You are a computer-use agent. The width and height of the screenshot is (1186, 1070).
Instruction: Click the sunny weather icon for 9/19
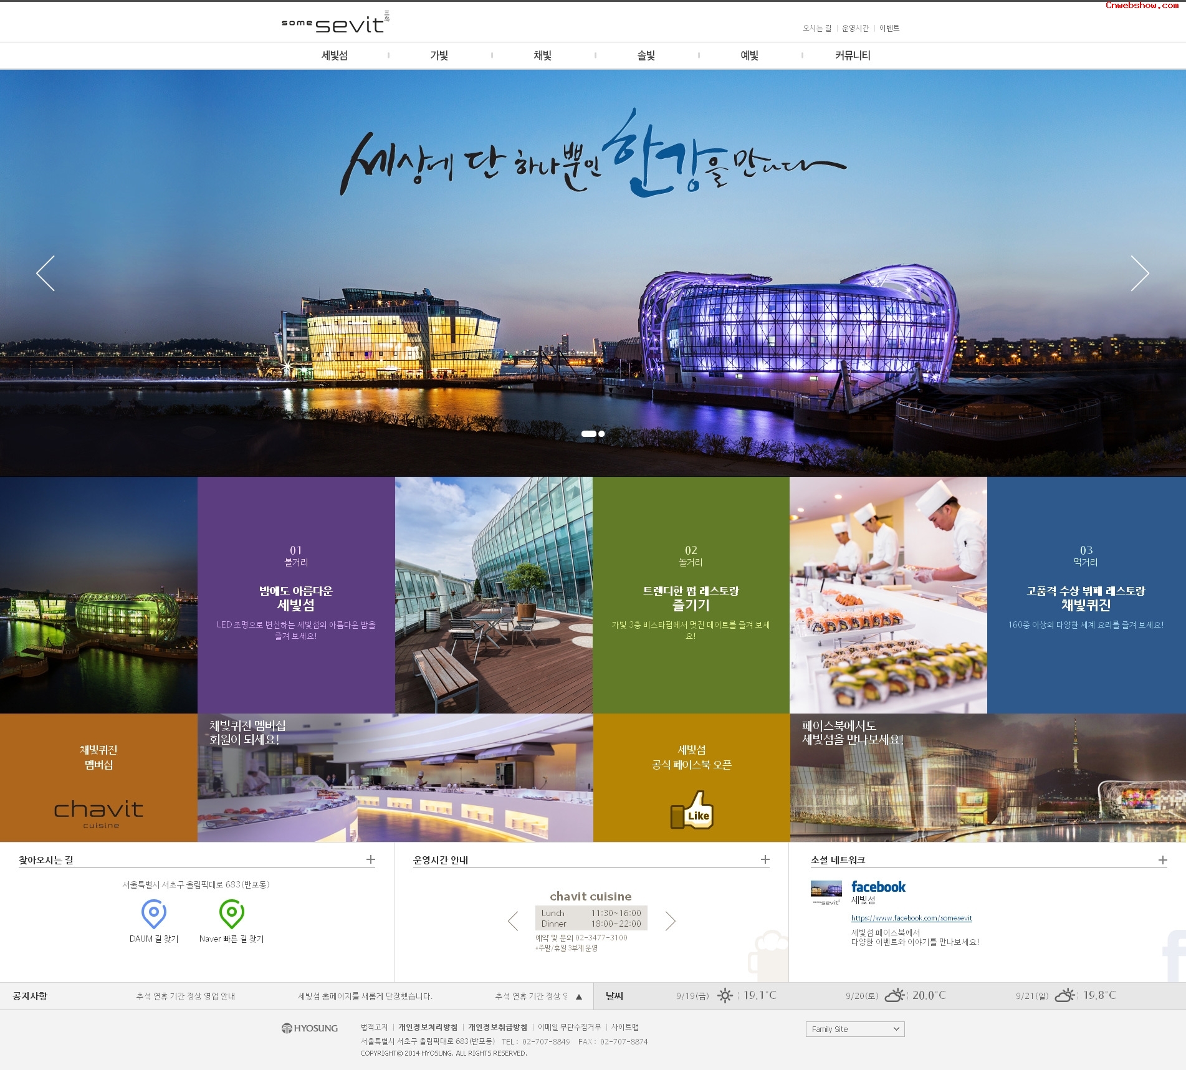(725, 995)
